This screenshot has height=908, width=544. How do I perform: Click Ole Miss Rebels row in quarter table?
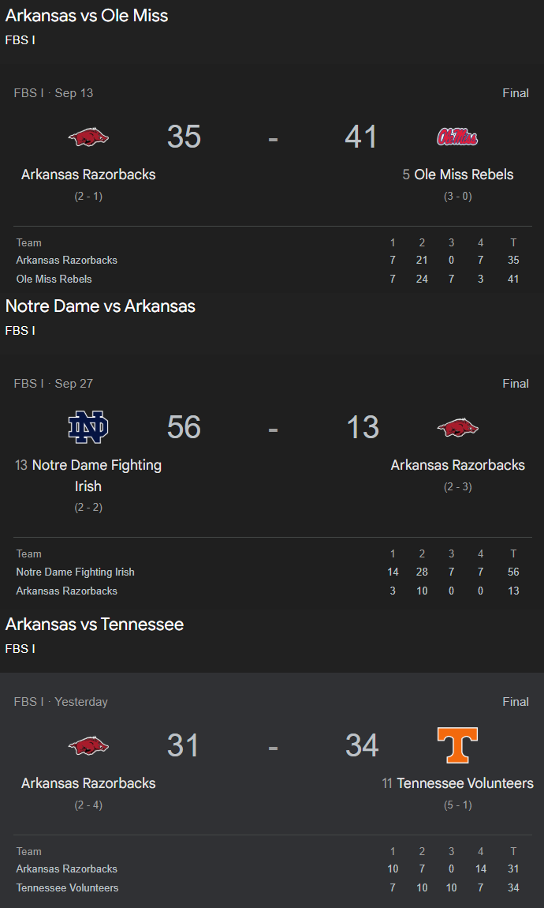(x=272, y=280)
